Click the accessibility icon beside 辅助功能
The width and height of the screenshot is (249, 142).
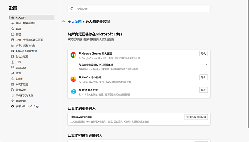click(x=12, y=101)
